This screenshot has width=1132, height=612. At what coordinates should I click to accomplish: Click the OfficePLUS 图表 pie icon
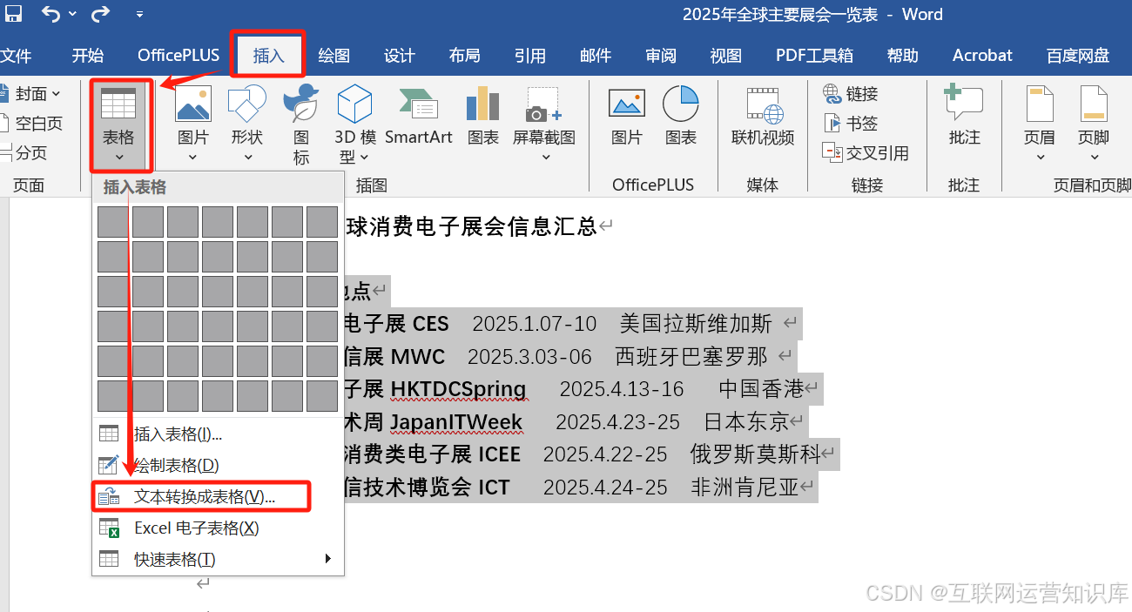click(681, 104)
